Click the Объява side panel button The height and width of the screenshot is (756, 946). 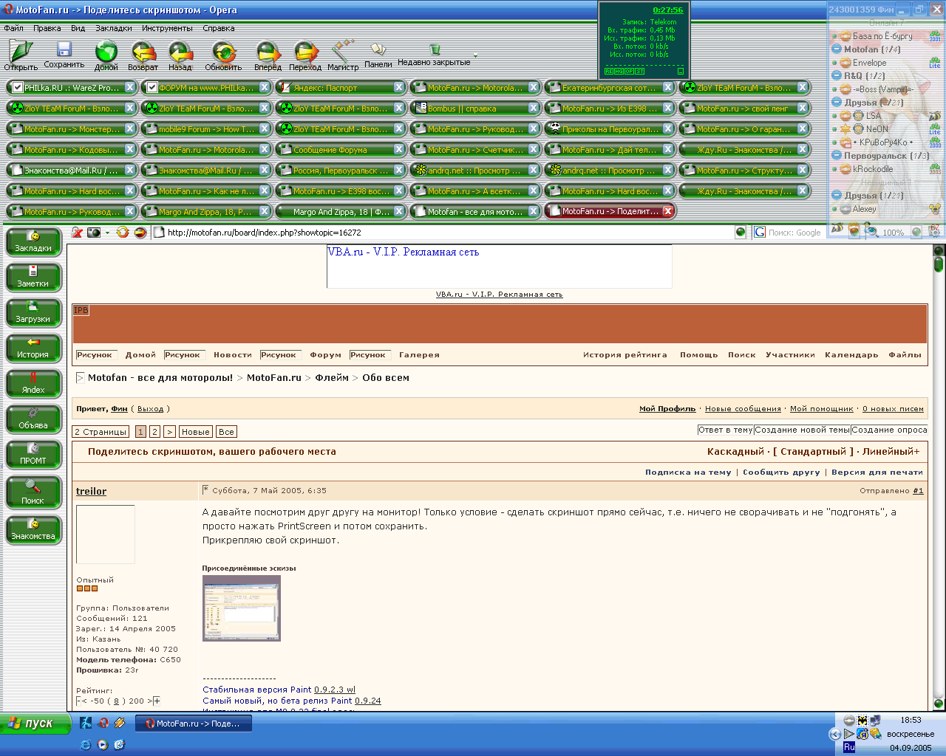tap(33, 419)
